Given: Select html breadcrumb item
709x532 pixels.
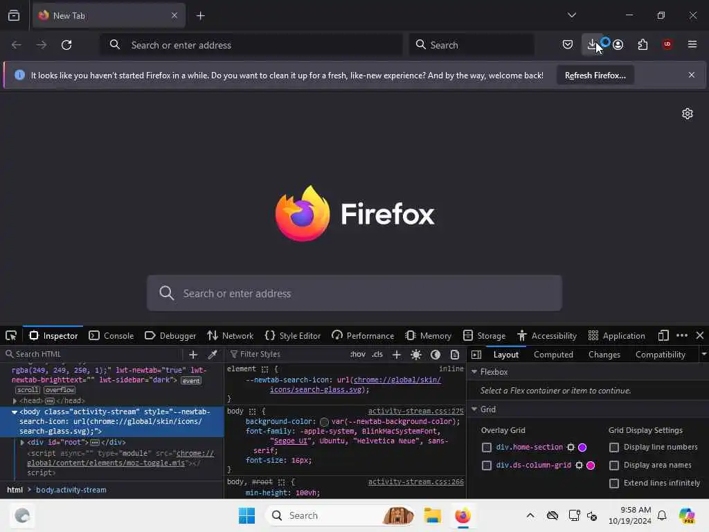Looking at the screenshot, I should [15, 490].
